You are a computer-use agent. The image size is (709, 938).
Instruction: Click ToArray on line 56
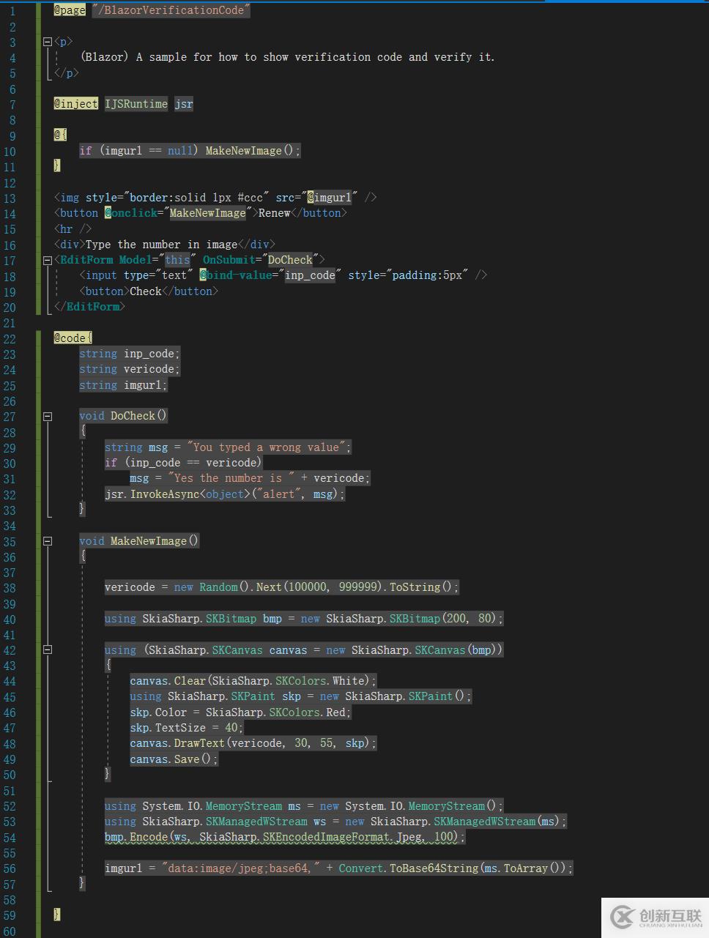525,868
